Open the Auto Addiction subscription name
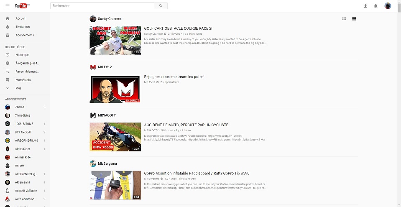Image resolution: width=401 pixels, height=207 pixels. 25,199
